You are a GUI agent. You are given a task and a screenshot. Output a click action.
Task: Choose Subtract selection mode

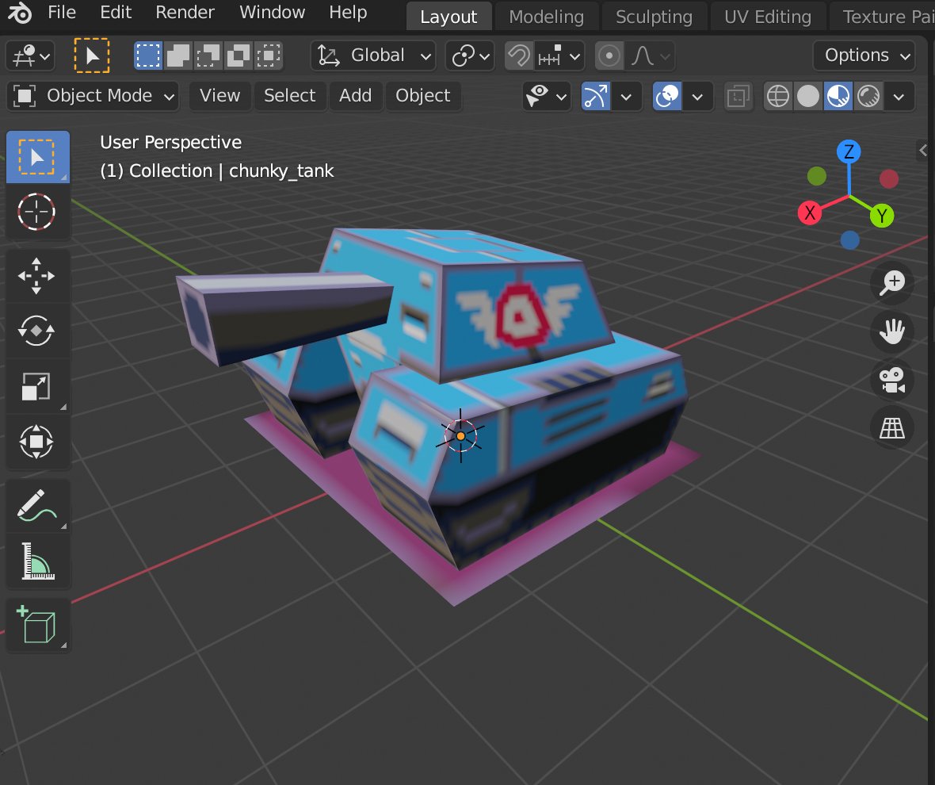(208, 56)
